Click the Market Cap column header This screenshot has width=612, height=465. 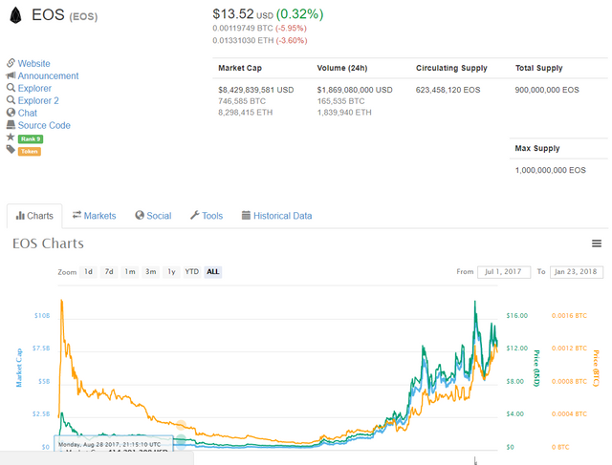click(x=240, y=68)
